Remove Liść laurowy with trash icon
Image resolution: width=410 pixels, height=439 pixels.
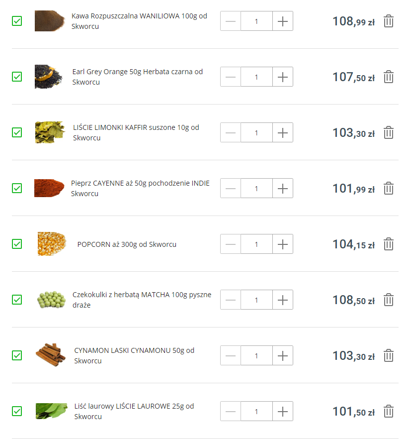389,412
